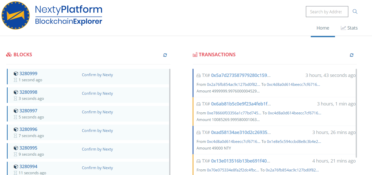
Task: Click drive icon beside TX# 0x5a7d273587979280c159
Action: (x=199, y=75)
